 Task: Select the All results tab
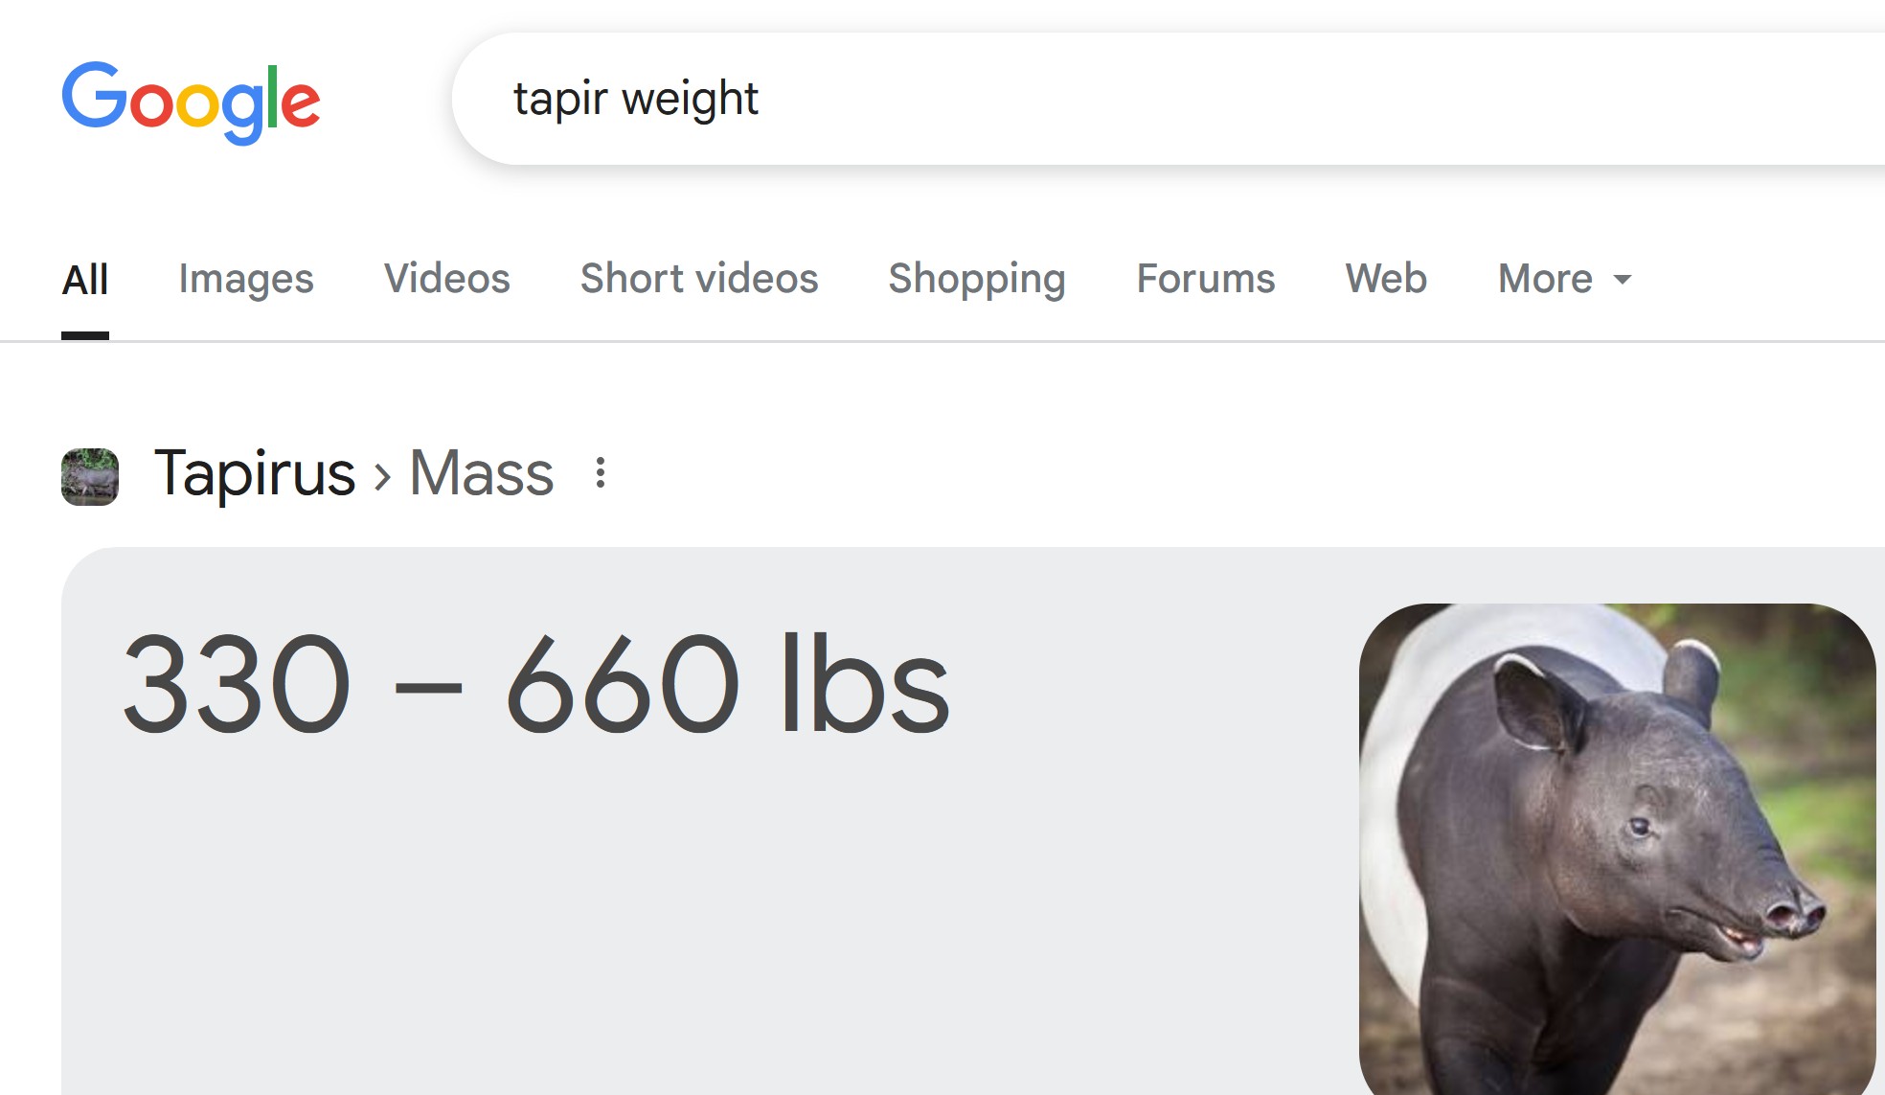(x=85, y=280)
